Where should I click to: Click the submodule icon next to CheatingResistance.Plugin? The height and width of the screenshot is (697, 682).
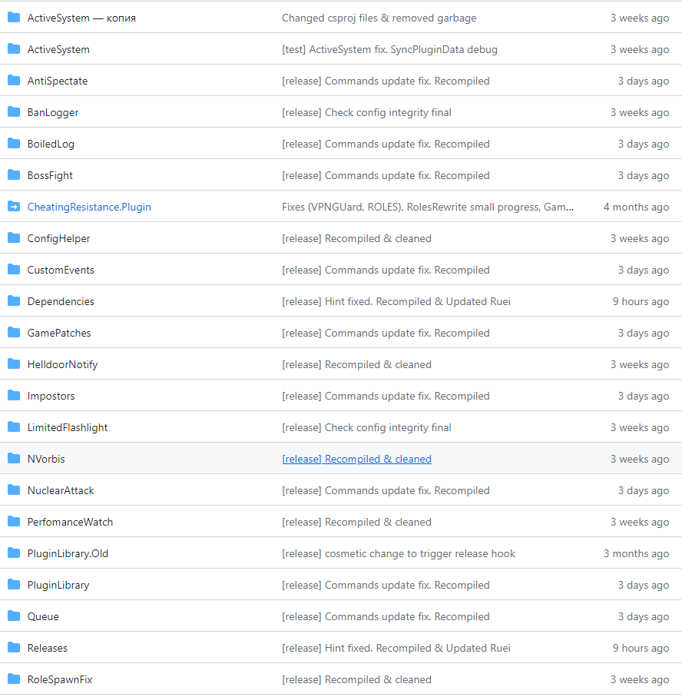pos(14,207)
